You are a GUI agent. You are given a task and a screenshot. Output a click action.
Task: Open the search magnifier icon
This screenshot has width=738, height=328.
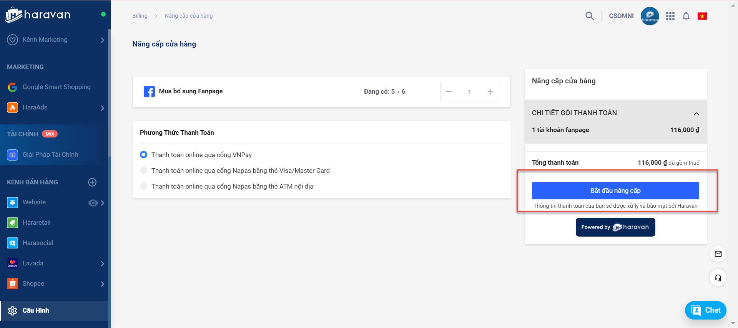coord(590,16)
